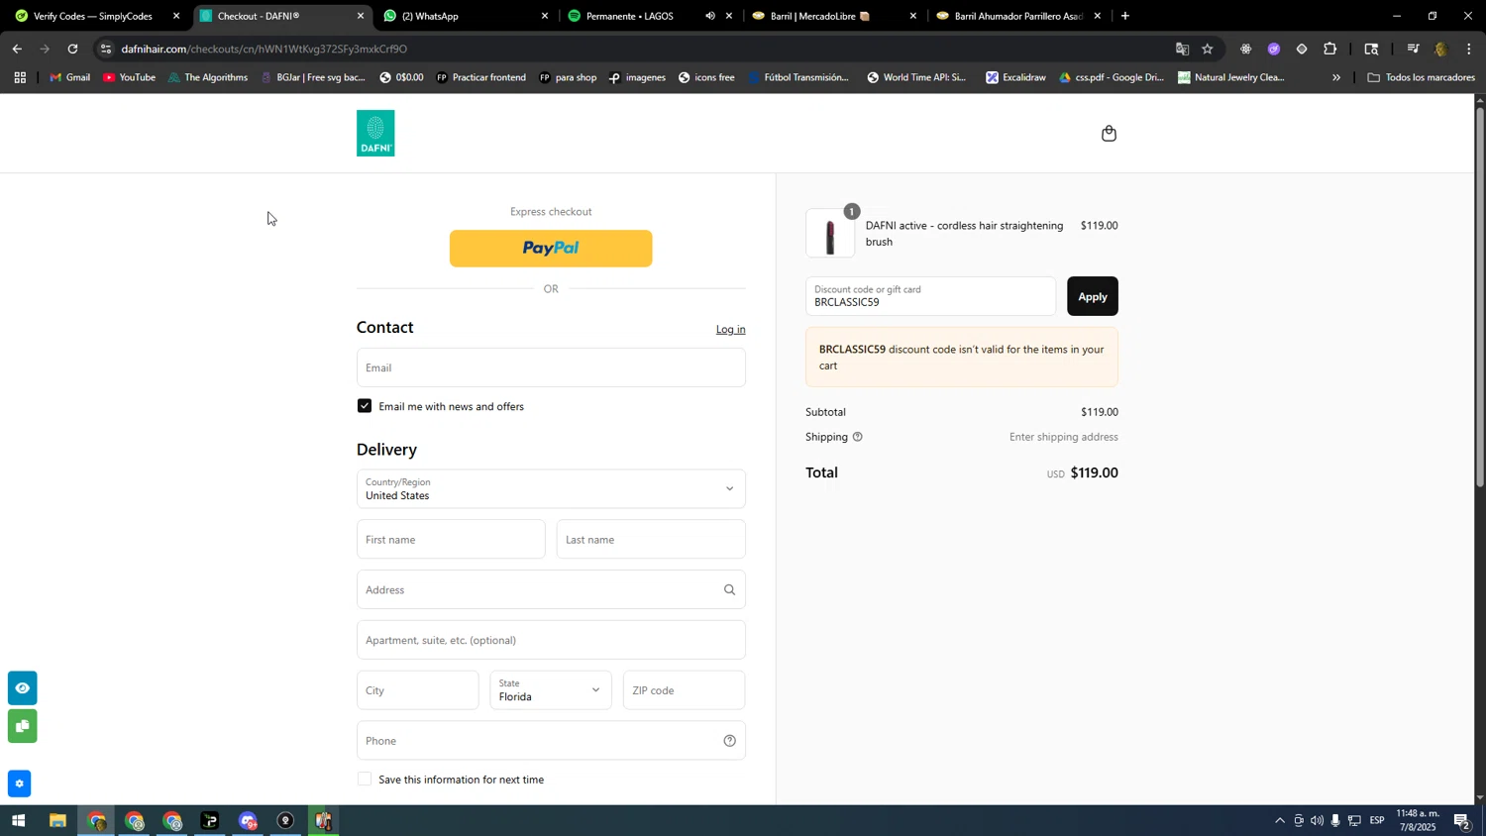Viewport: 1486px width, 836px height.
Task: Open the apps grid in bookmarks bar
Action: (x=20, y=77)
